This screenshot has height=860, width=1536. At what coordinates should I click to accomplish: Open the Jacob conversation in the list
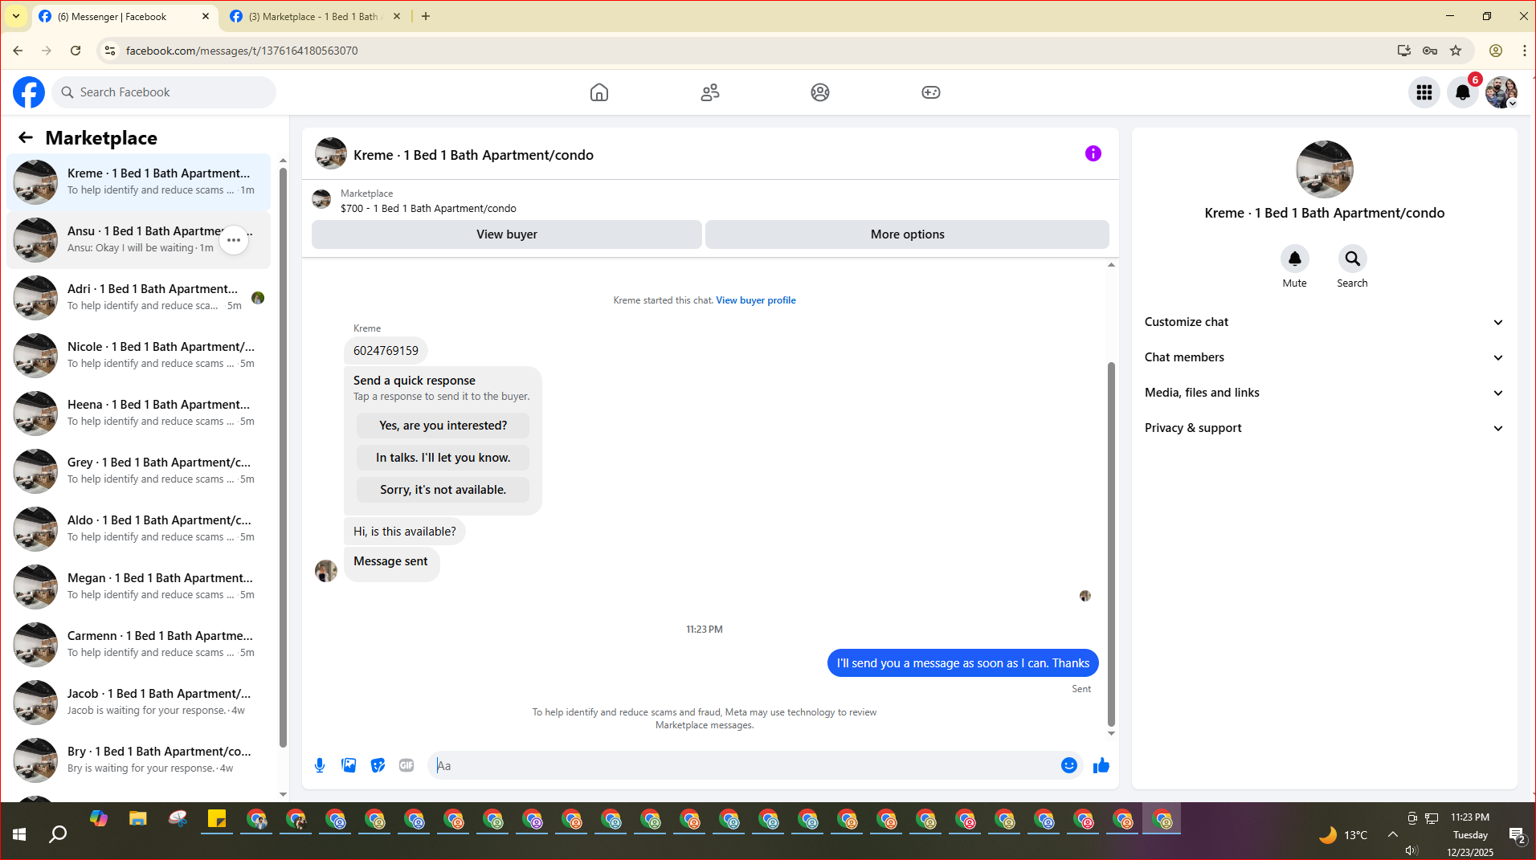(x=139, y=703)
